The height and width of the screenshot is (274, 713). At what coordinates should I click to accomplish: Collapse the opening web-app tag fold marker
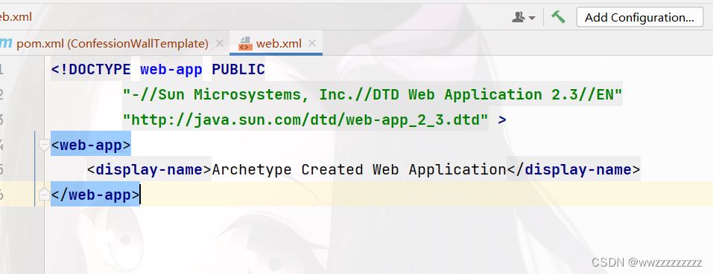[x=44, y=146]
